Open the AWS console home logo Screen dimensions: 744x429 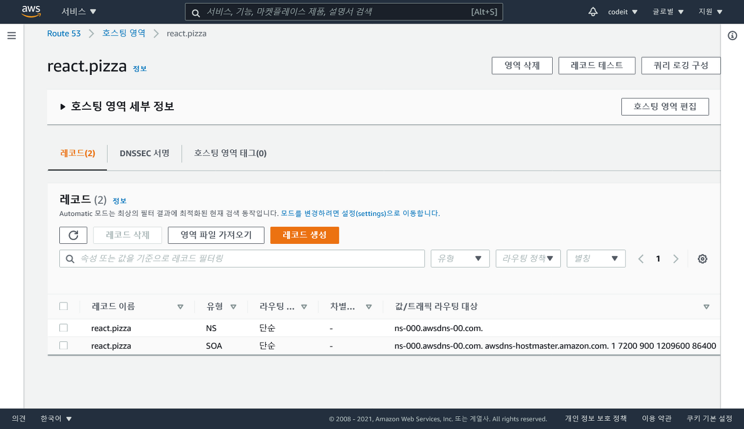31,12
